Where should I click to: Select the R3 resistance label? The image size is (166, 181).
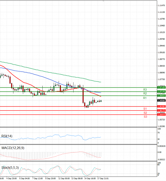pos(145,90)
